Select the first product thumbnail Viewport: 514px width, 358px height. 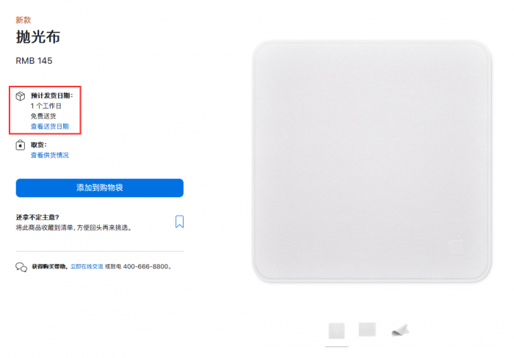pyautogui.click(x=336, y=331)
